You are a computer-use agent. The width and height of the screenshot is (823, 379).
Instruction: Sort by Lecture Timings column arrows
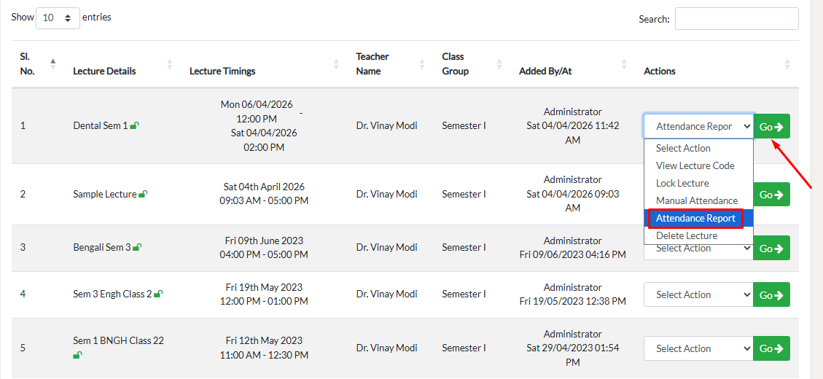[x=336, y=64]
